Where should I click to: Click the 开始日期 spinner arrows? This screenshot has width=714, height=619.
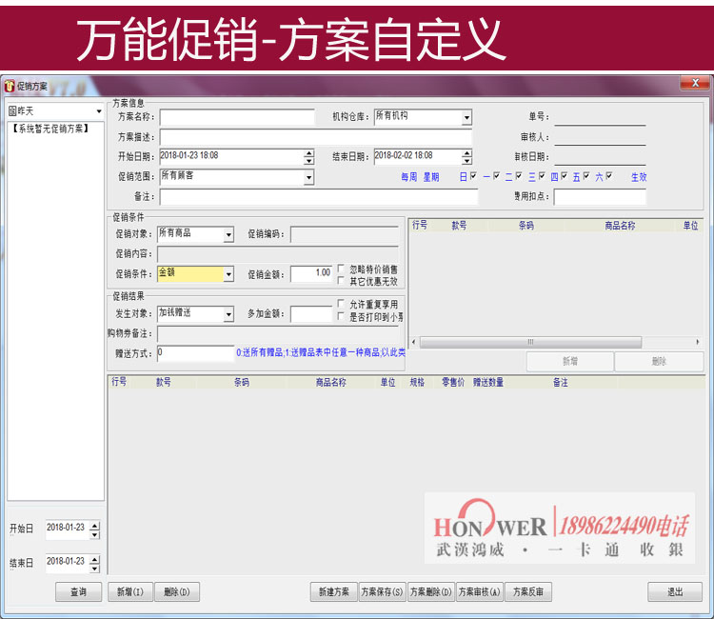(309, 157)
